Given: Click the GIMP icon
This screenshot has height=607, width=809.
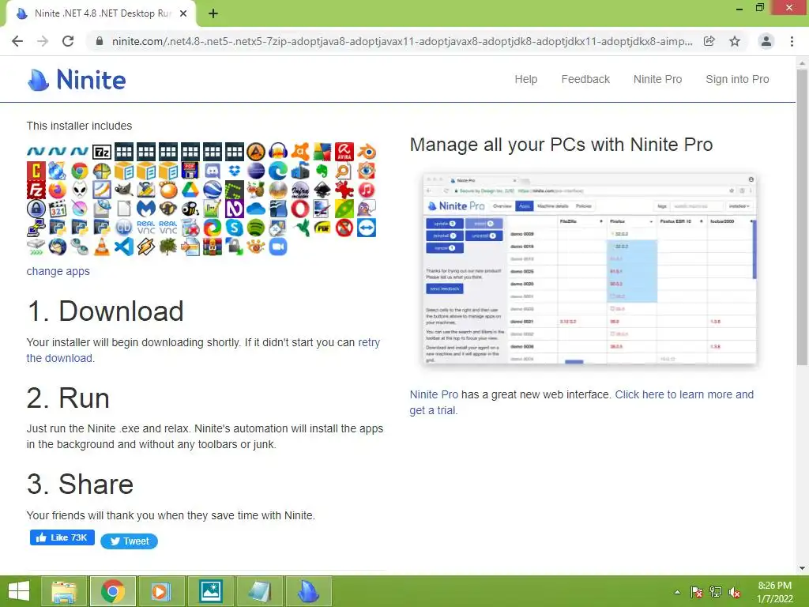Looking at the screenshot, I should click(x=124, y=190).
